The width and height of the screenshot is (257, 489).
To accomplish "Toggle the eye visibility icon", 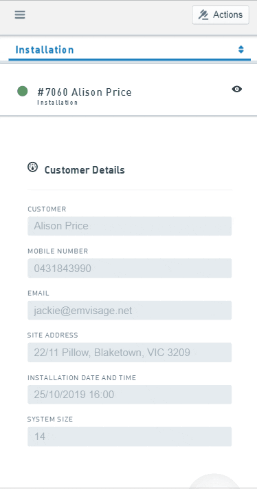I will [x=237, y=90].
